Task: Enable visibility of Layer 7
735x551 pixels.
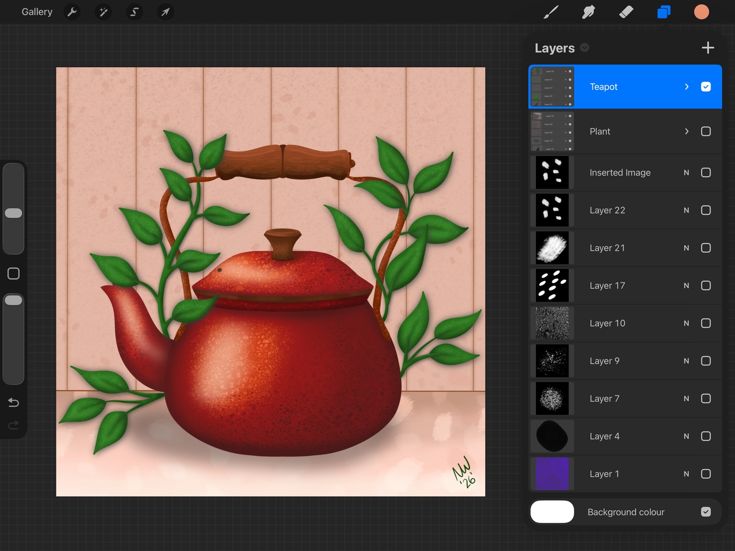Action: click(706, 398)
